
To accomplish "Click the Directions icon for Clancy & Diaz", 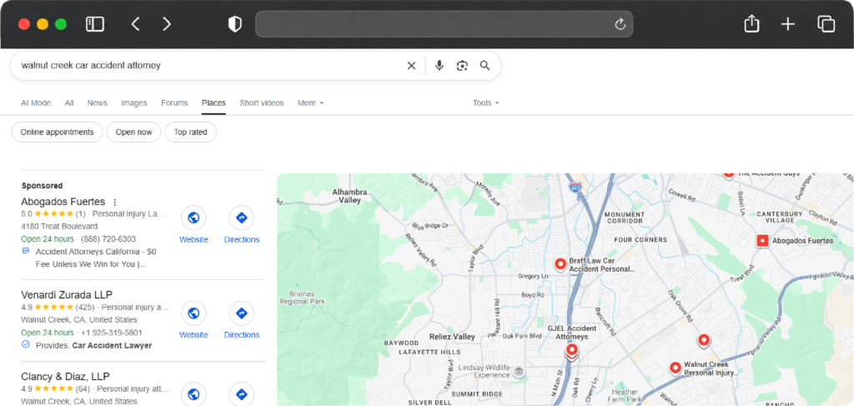I will 241,394.
